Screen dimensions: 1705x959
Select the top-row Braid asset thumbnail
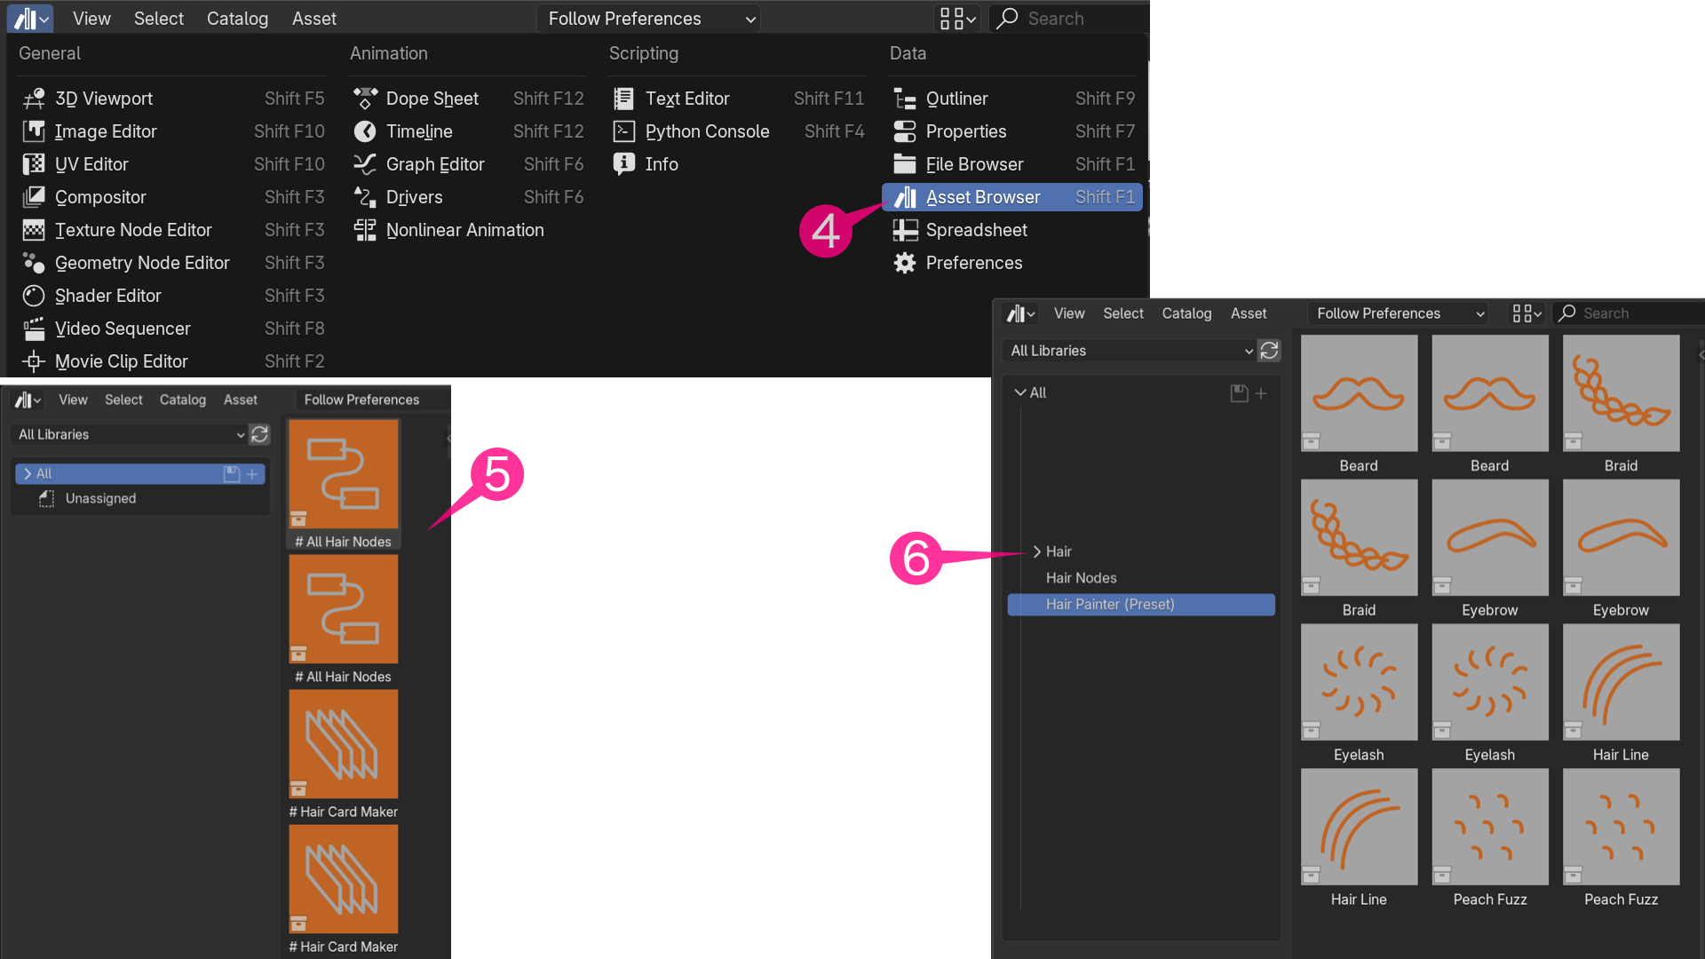click(x=1621, y=393)
